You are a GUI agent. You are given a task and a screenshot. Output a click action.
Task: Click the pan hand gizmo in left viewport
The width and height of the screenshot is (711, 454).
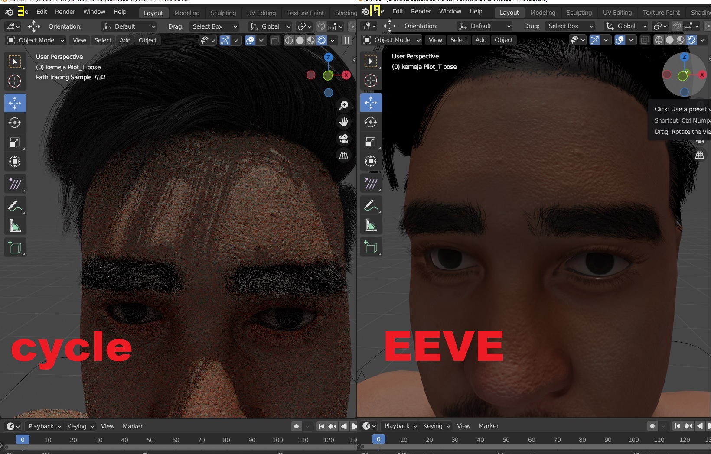point(344,122)
